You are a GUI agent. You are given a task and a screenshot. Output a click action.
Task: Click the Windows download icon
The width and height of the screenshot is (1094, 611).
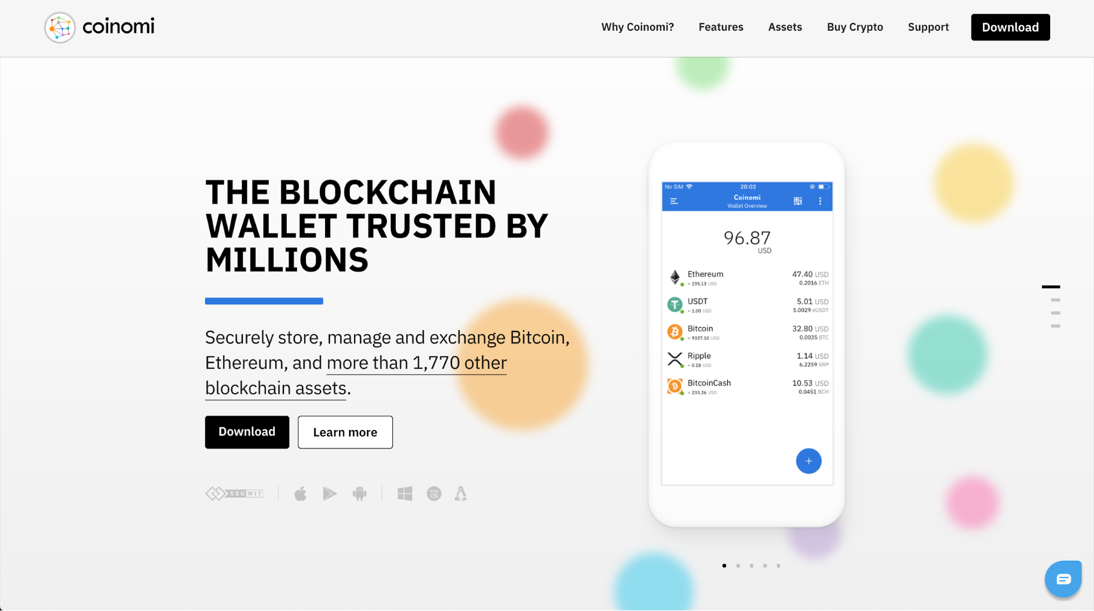pyautogui.click(x=405, y=493)
